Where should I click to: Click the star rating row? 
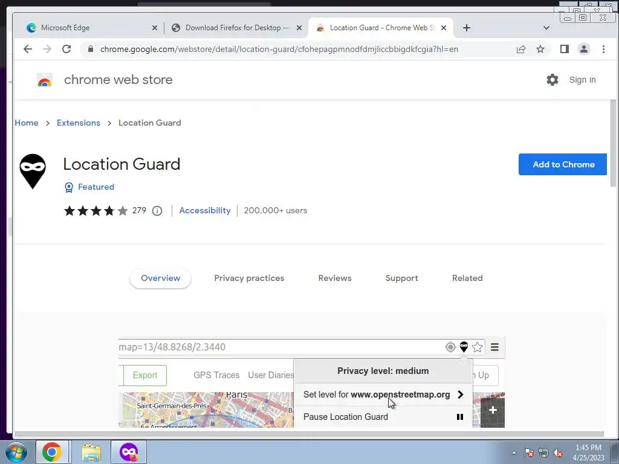point(96,211)
